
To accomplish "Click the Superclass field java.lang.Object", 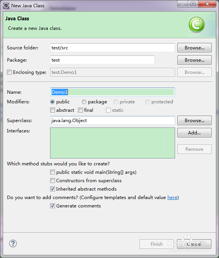I will 112,121.
